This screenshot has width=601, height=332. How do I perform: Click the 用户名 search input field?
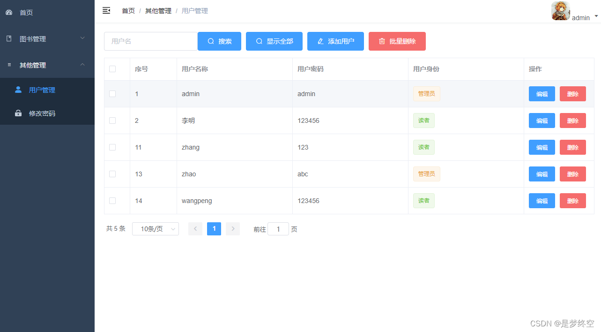(150, 41)
